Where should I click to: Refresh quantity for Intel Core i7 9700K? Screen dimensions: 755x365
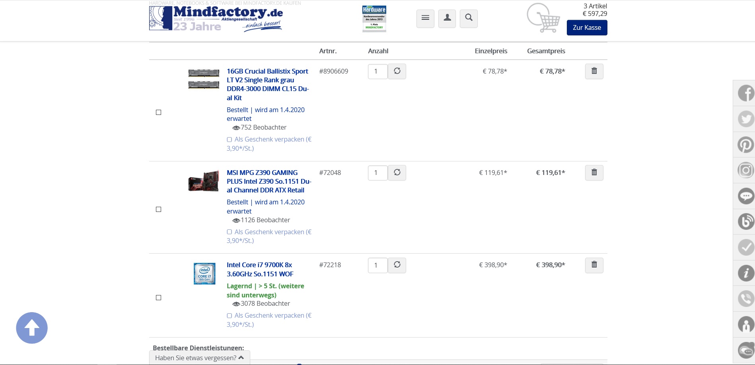pyautogui.click(x=397, y=265)
